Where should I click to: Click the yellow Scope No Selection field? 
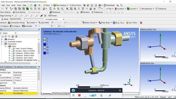click(x=25, y=94)
